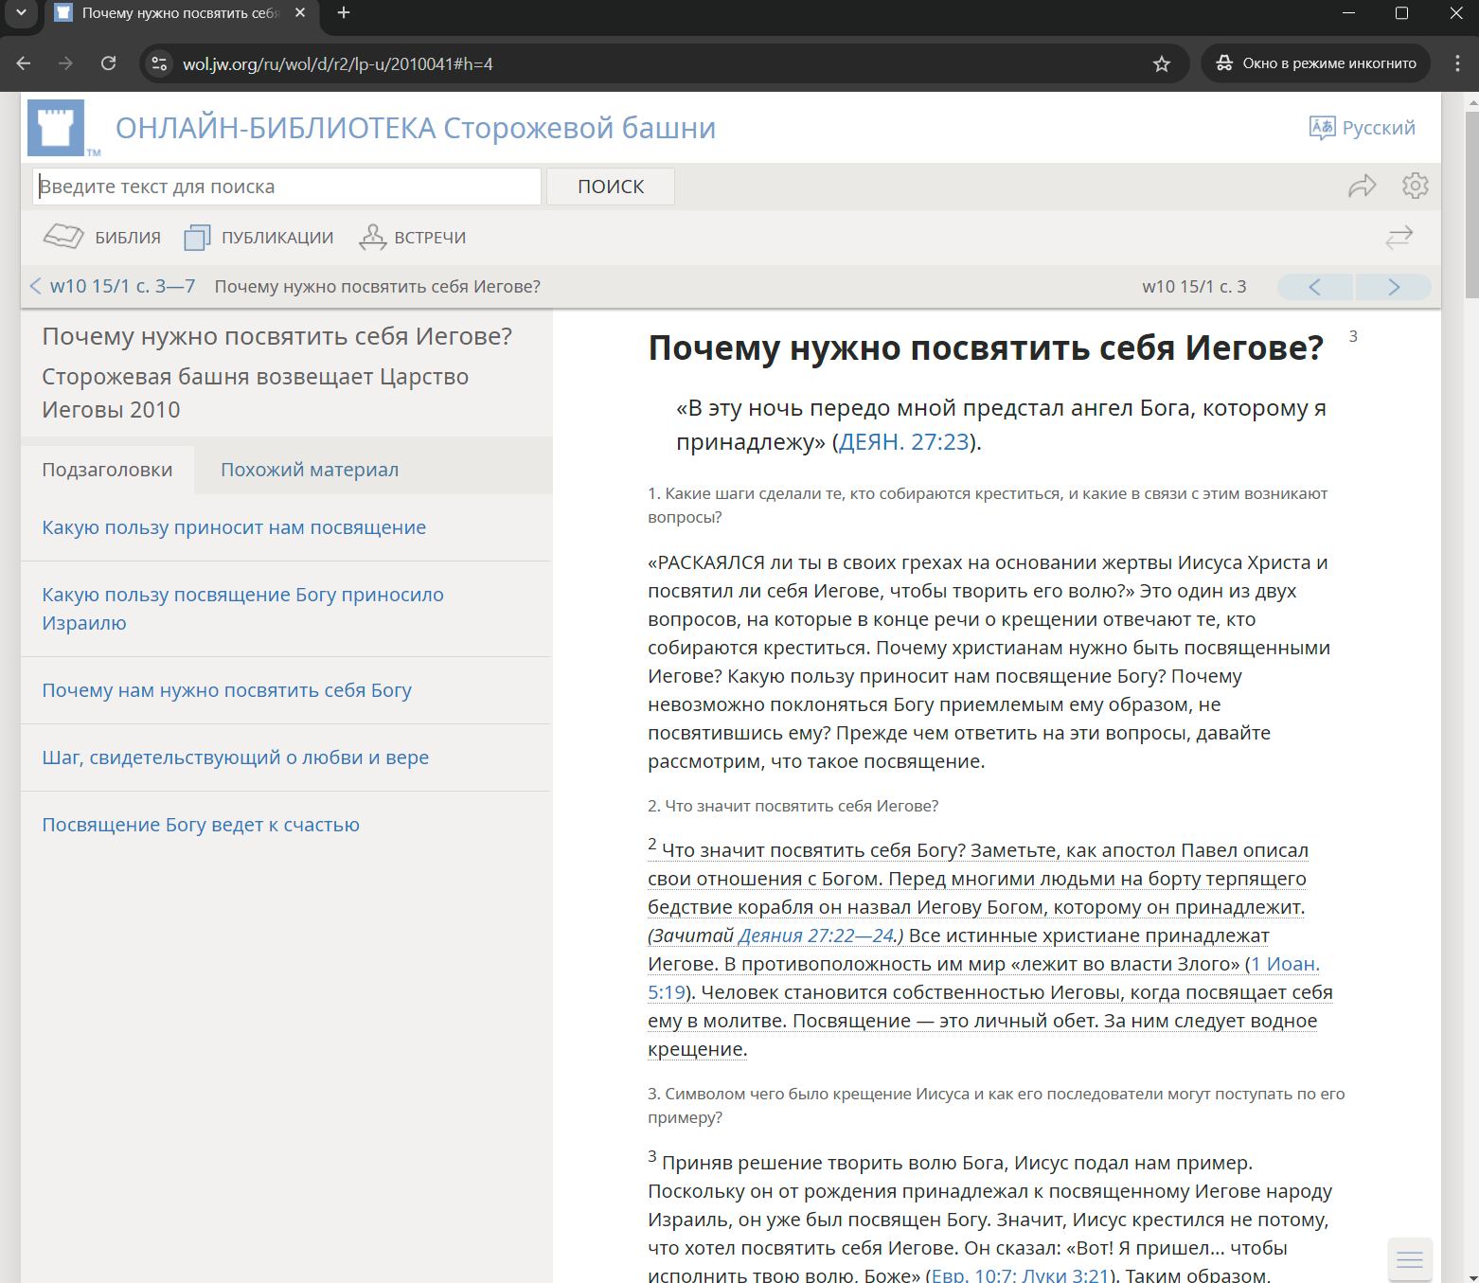Click paragraph starting «РАСКАЯЛСЯ ли ты
This screenshot has width=1479, height=1283.
point(989,662)
